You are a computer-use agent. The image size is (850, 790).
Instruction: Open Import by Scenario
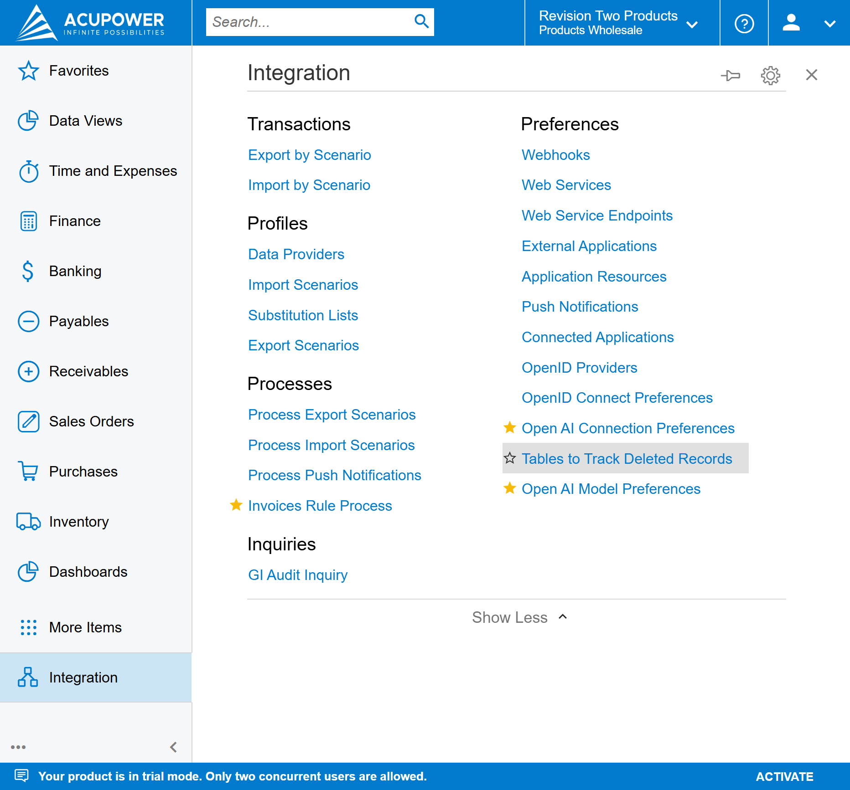coord(309,185)
